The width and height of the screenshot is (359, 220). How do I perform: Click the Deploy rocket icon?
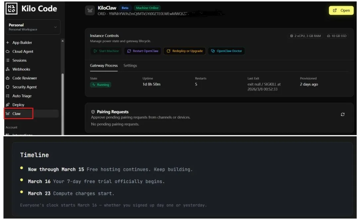8,105
